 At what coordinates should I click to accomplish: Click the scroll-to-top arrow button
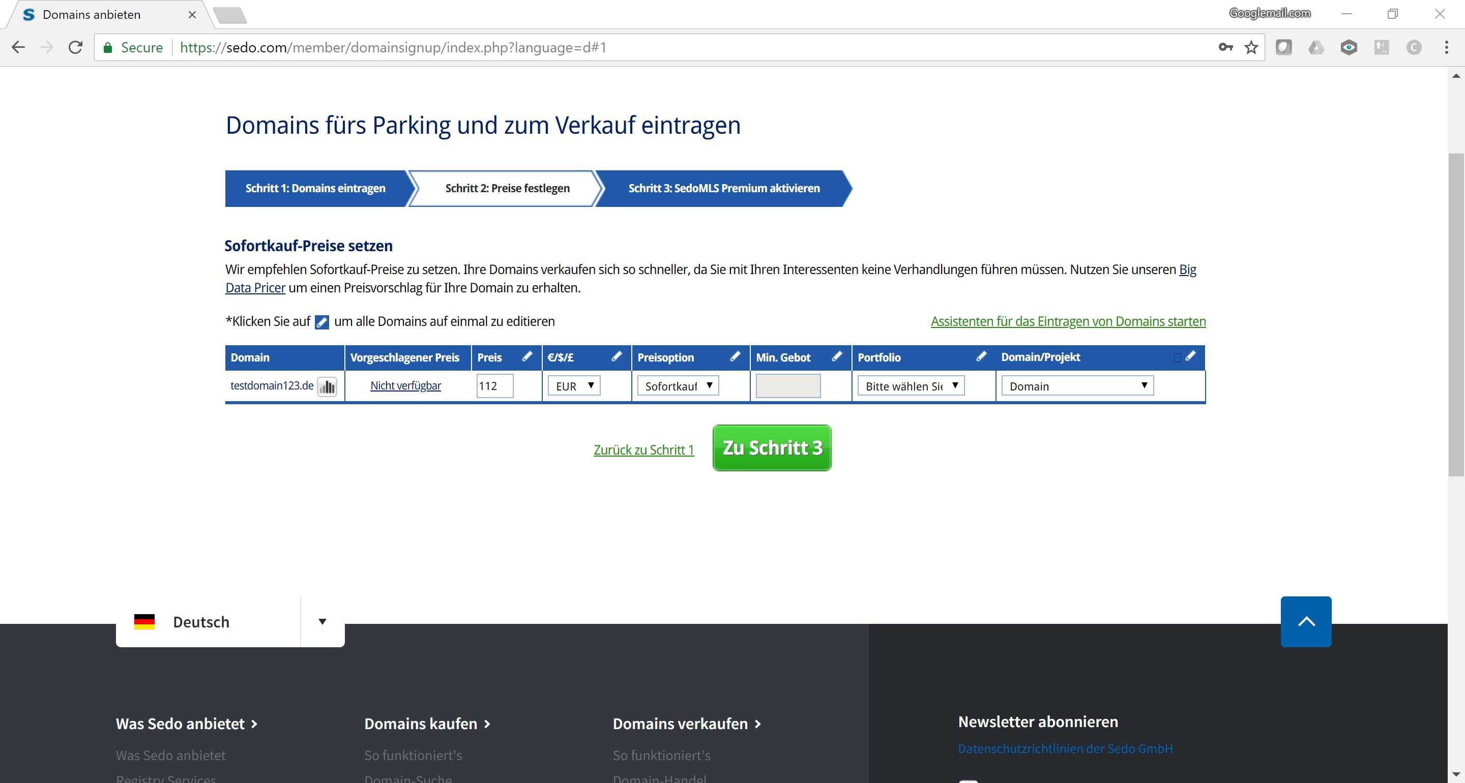pos(1306,621)
